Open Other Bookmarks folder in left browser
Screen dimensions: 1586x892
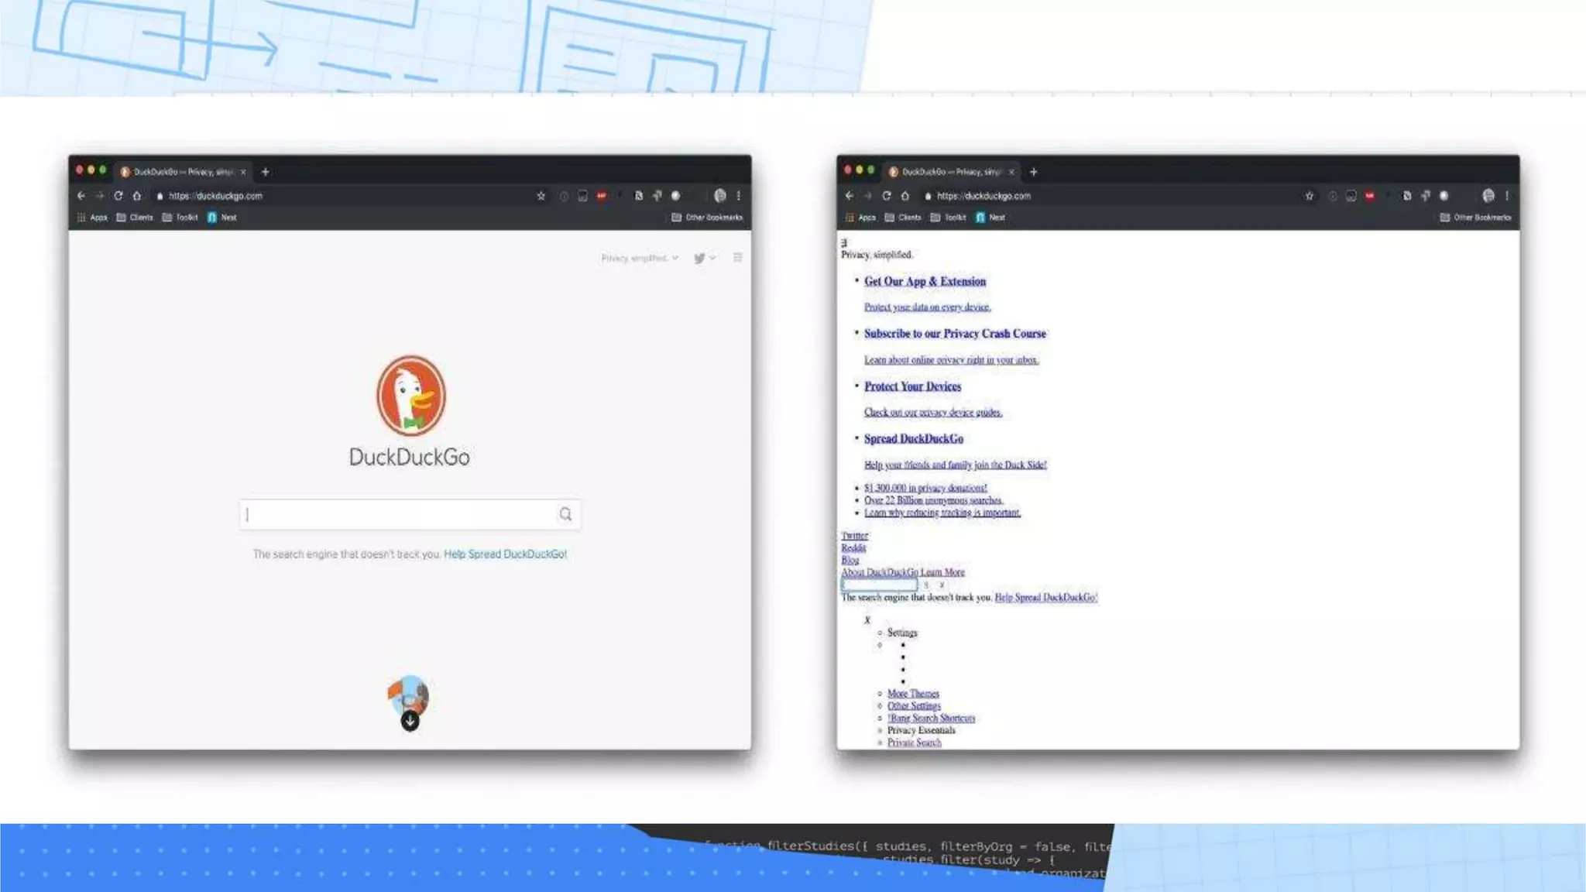coord(706,218)
